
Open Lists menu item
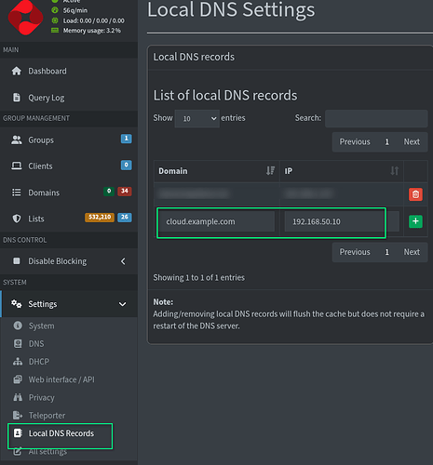coord(69,219)
